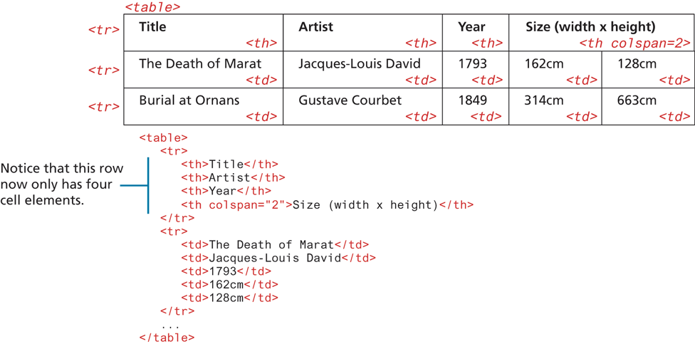Click the <td>Jacques-Louis David</td> code line
Screen dimensions: 695x344
click(x=278, y=258)
